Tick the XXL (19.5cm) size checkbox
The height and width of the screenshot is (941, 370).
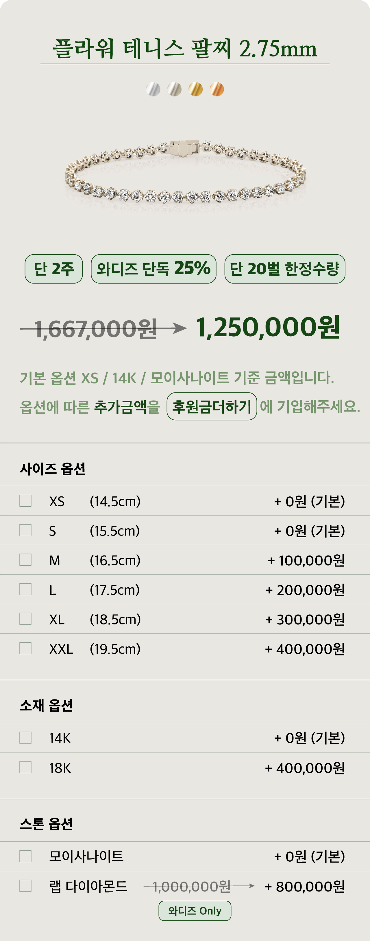pos(25,648)
